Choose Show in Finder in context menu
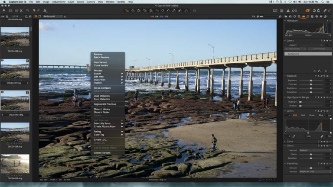 101,112
